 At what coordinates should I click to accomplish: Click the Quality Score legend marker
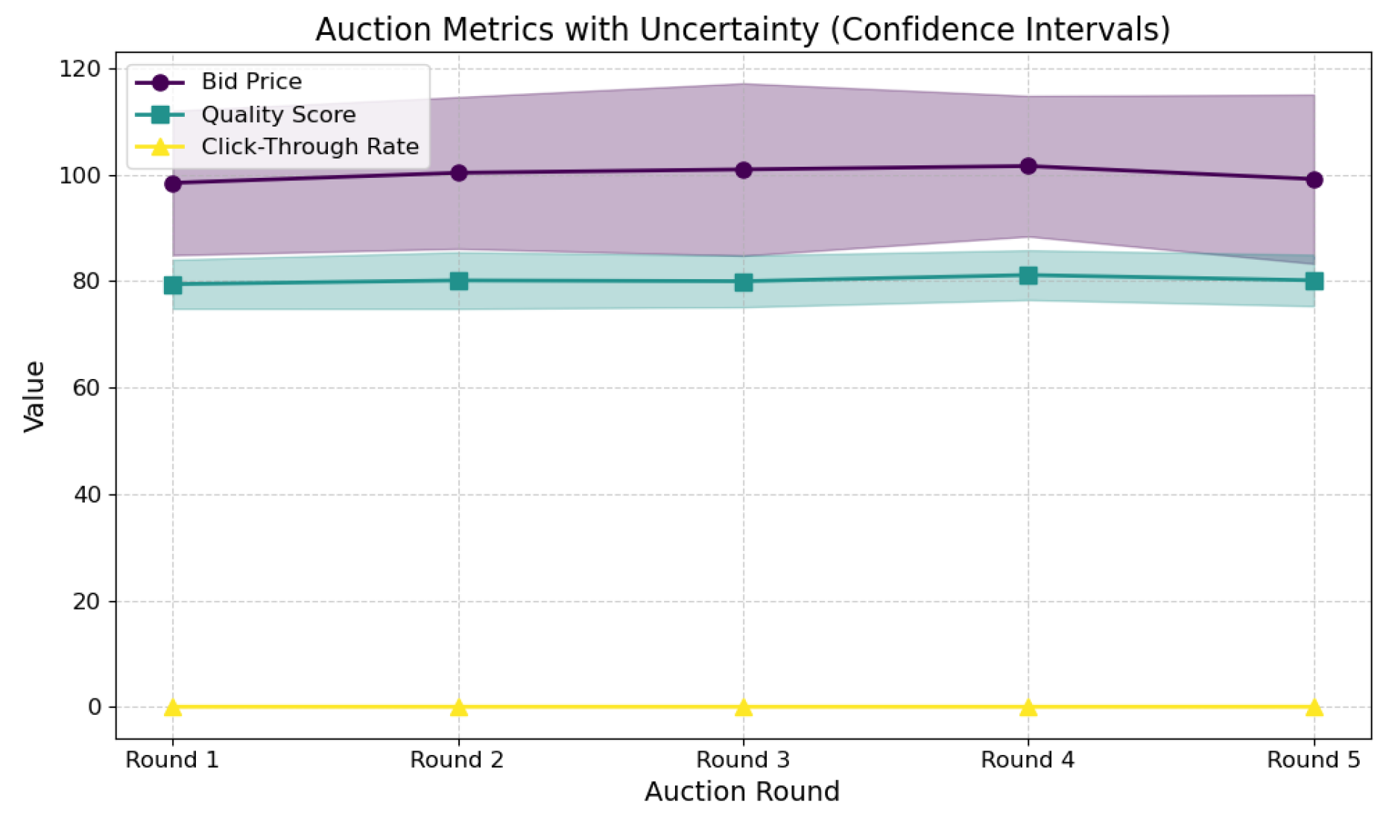pyautogui.click(x=159, y=115)
